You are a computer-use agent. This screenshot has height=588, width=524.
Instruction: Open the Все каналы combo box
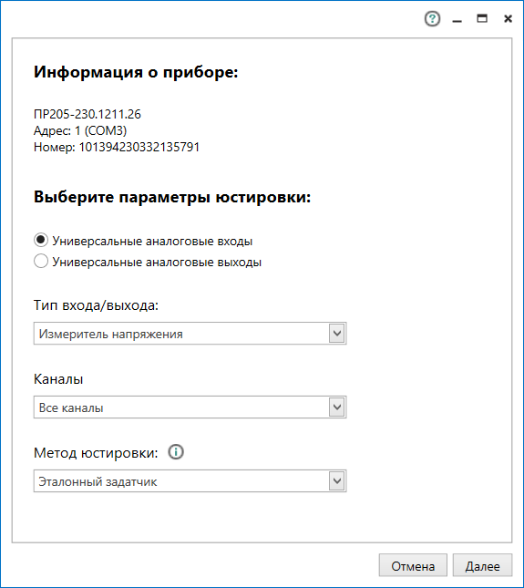coord(190,407)
